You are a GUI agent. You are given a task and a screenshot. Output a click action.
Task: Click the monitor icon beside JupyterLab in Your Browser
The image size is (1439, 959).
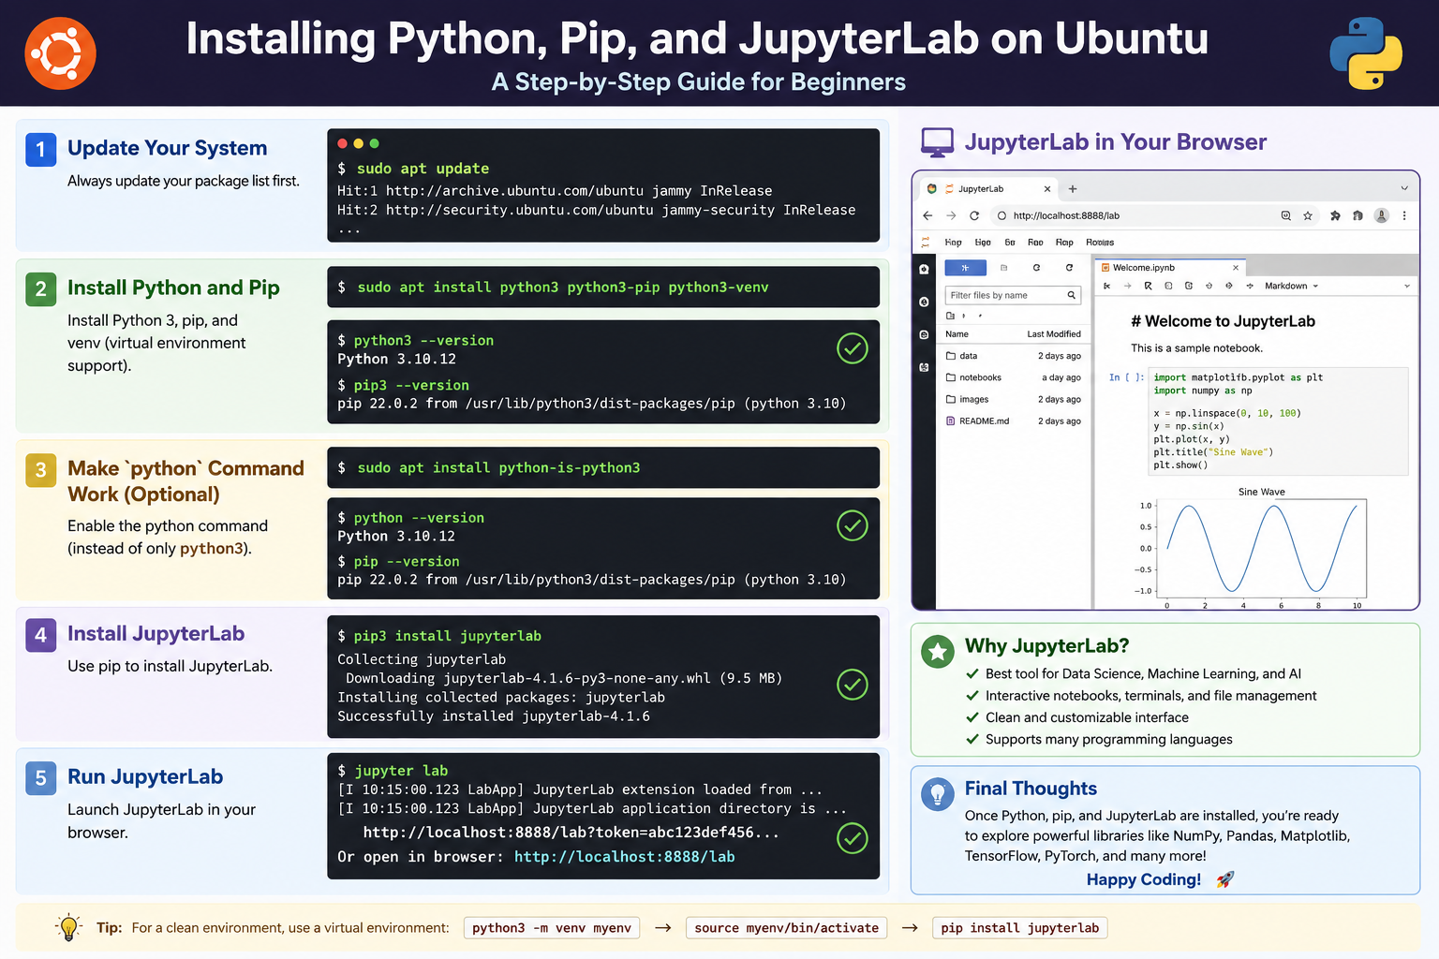click(937, 142)
